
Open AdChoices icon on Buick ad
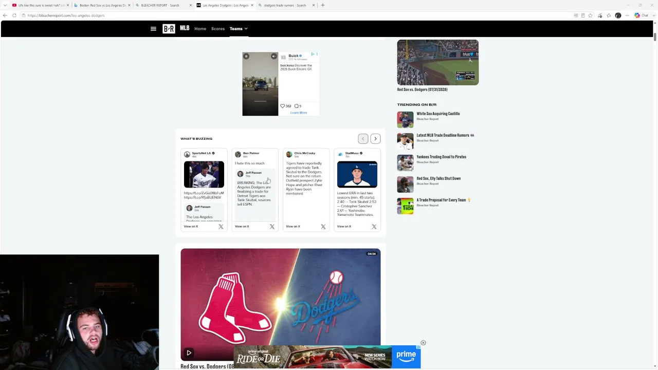(x=313, y=54)
